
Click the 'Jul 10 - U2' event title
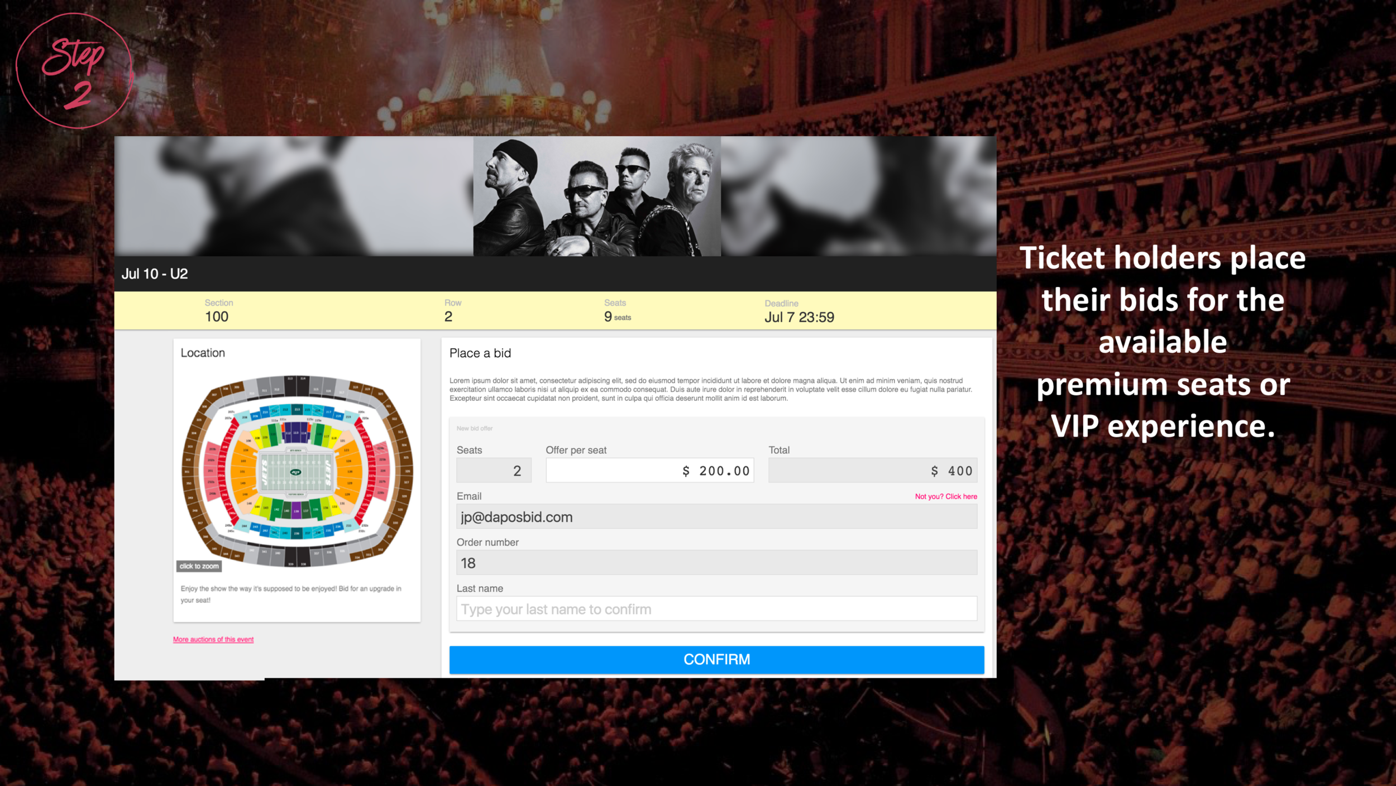coord(155,274)
